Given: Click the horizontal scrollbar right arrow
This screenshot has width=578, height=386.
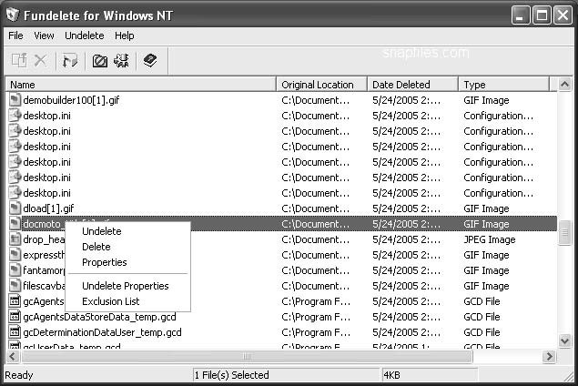Looking at the screenshot, I should 550,356.
